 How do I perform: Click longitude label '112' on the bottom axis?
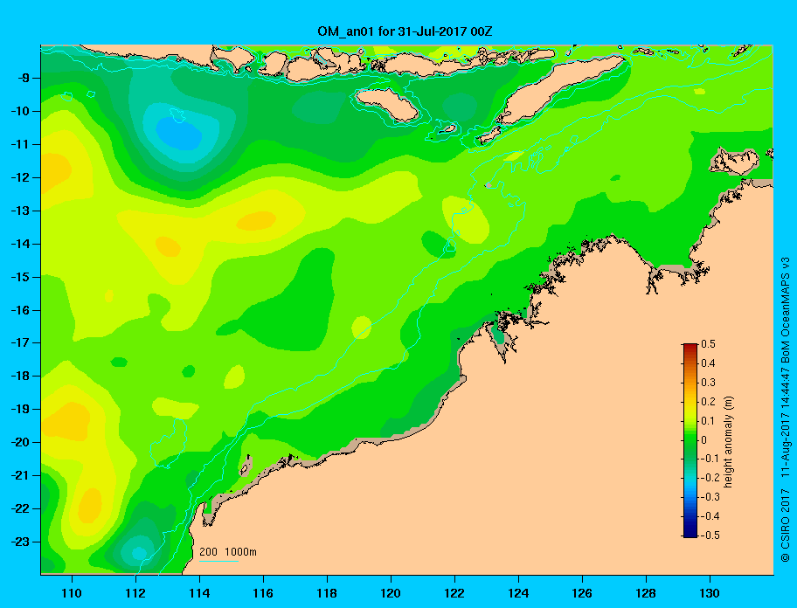point(135,593)
